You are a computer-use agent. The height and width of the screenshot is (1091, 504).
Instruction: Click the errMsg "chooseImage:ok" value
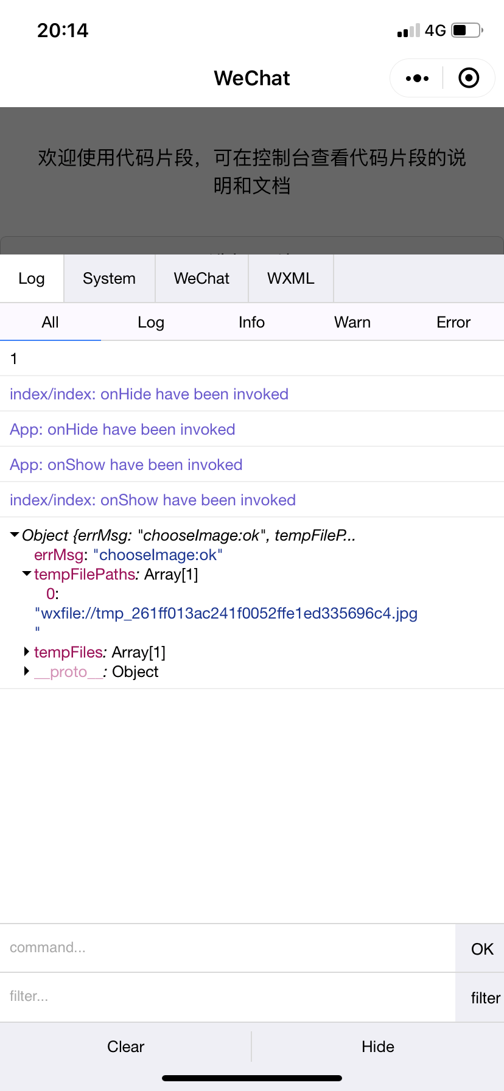pyautogui.click(x=158, y=555)
